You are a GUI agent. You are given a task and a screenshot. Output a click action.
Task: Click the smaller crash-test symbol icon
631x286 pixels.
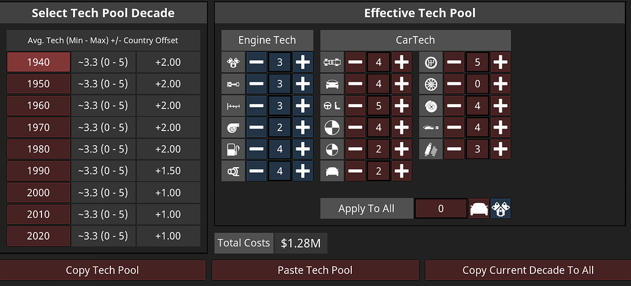pos(332,149)
